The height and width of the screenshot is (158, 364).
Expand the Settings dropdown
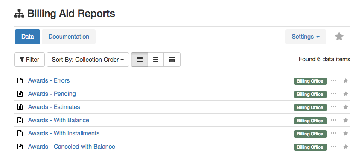point(306,37)
